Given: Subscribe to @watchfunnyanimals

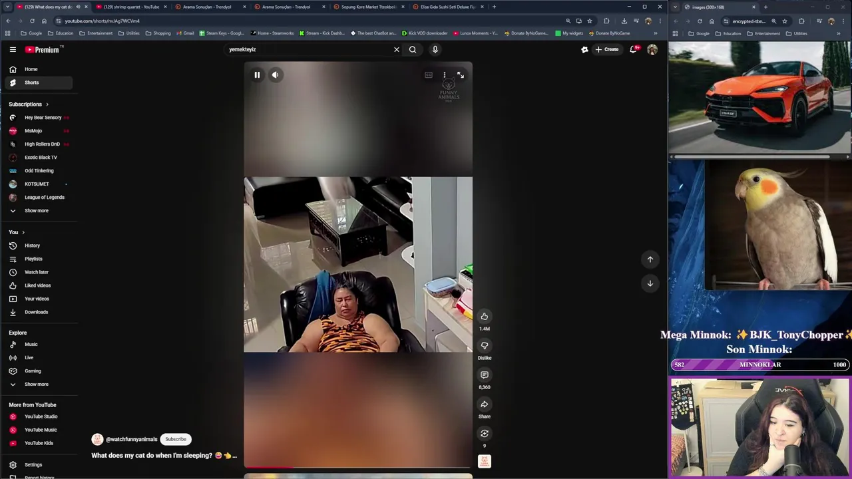Looking at the screenshot, I should tap(176, 439).
